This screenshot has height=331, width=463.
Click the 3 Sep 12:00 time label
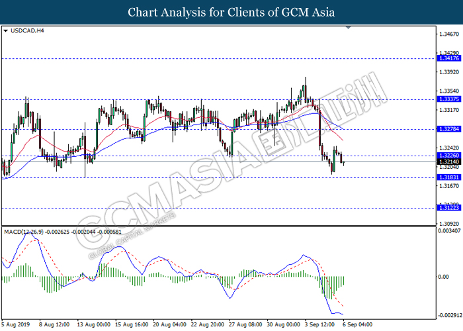click(319, 324)
